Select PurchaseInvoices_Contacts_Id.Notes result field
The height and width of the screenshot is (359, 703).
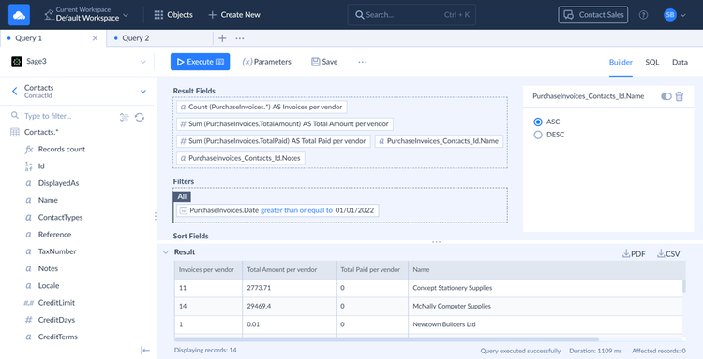(x=241, y=158)
